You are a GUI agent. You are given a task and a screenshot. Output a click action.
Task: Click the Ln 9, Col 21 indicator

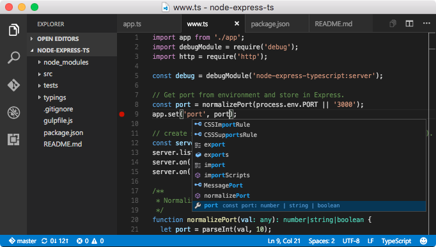coord(284,241)
